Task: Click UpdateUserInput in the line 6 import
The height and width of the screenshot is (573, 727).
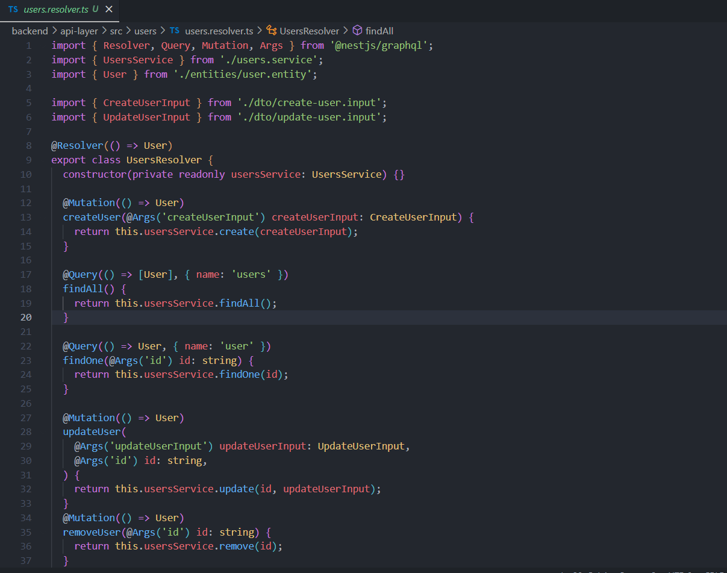Action: coord(146,117)
